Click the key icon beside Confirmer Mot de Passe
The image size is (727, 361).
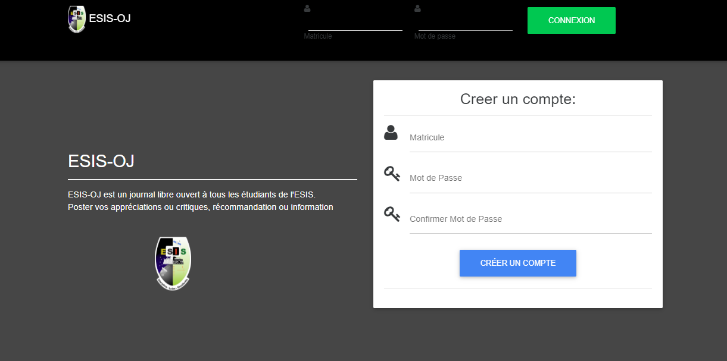tap(392, 214)
